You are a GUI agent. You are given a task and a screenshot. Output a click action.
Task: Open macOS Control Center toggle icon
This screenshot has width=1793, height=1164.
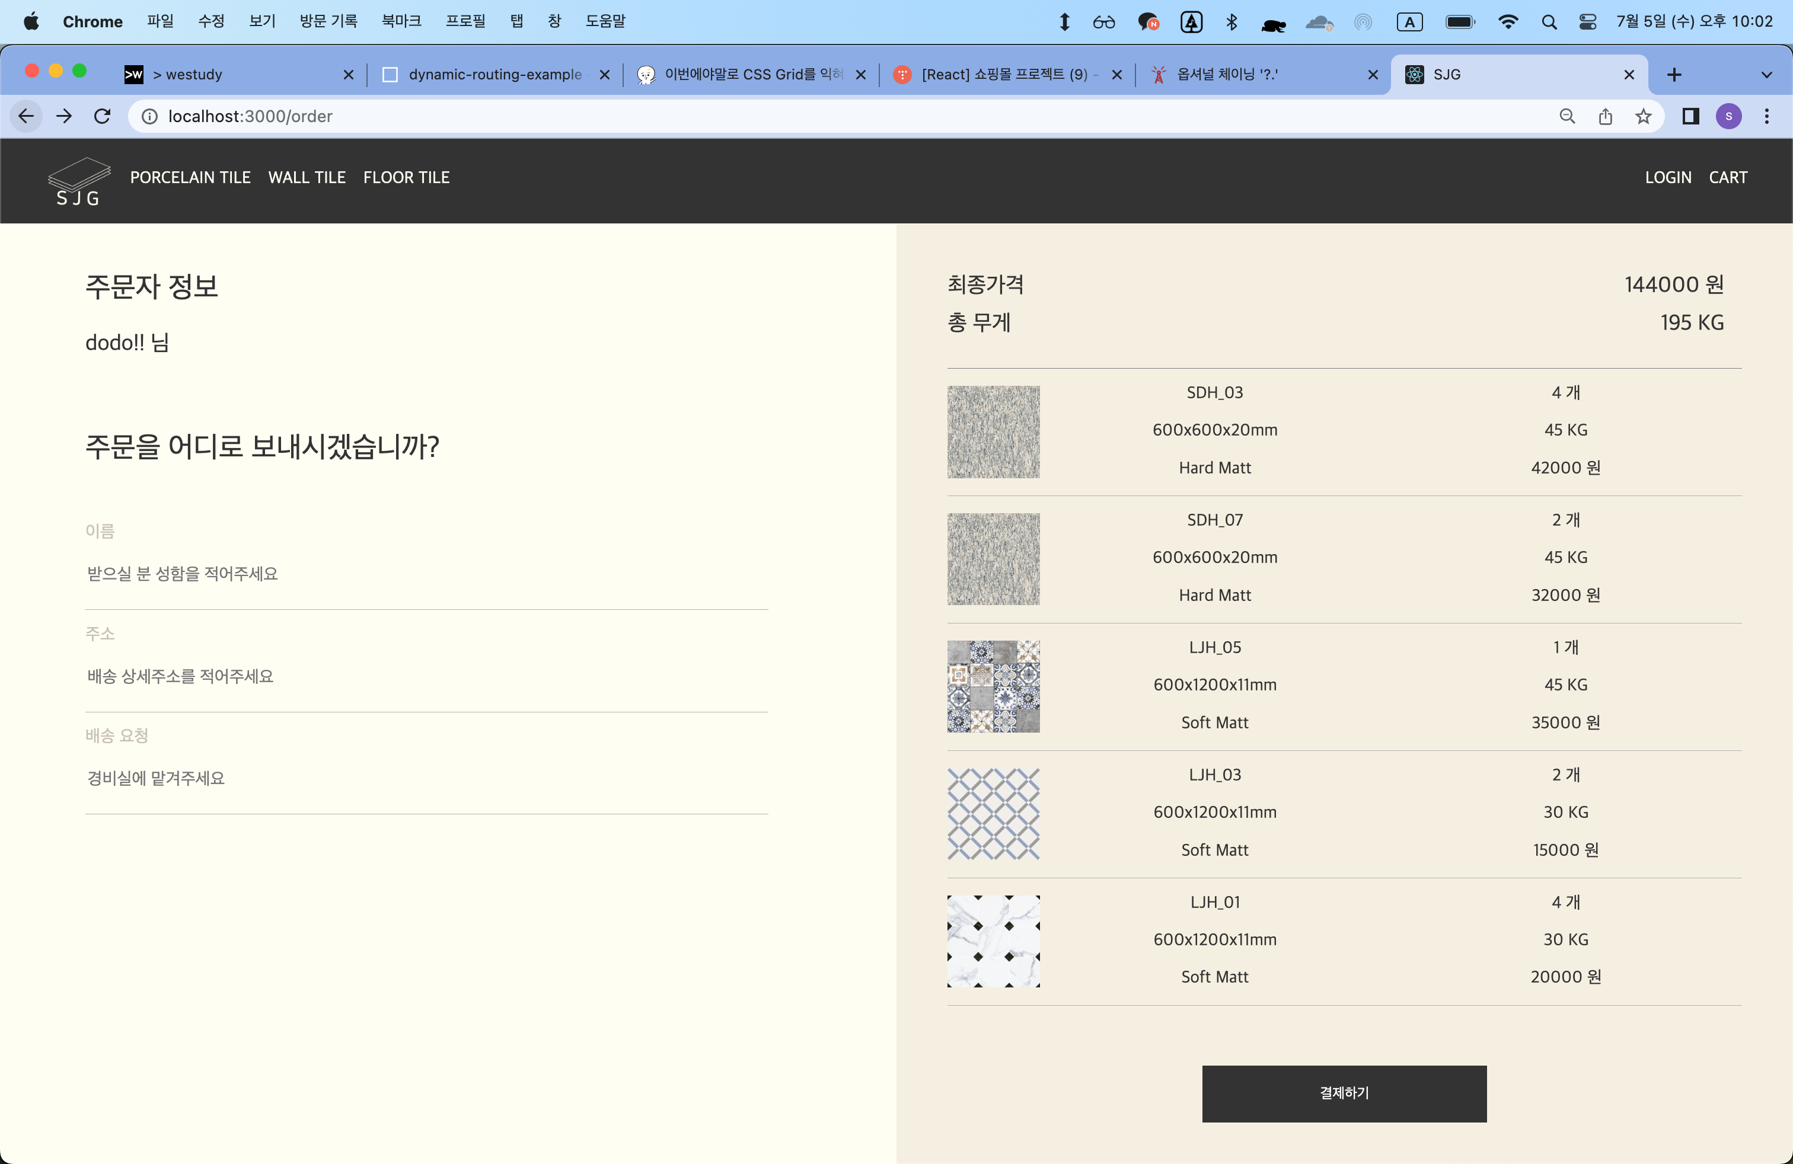(1587, 22)
